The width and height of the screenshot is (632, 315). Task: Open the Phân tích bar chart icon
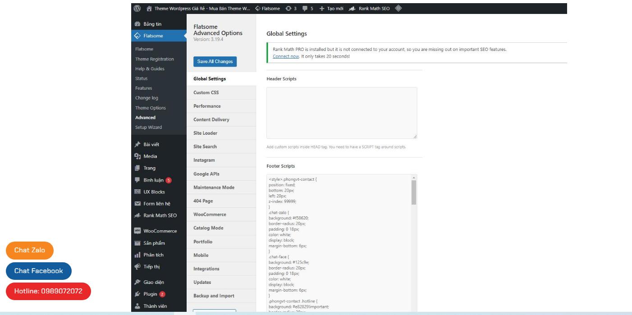(138, 255)
